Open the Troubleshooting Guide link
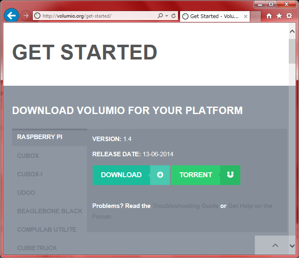The height and width of the screenshot is (258, 299). pos(185,206)
